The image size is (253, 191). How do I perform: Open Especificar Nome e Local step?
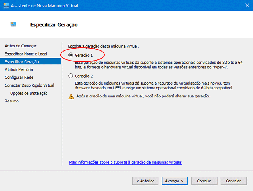click(x=26, y=54)
